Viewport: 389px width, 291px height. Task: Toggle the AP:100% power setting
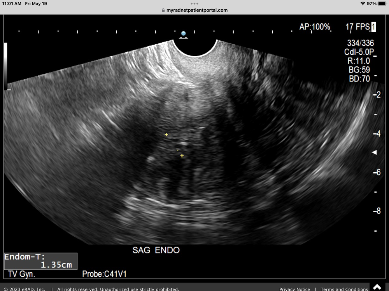315,26
